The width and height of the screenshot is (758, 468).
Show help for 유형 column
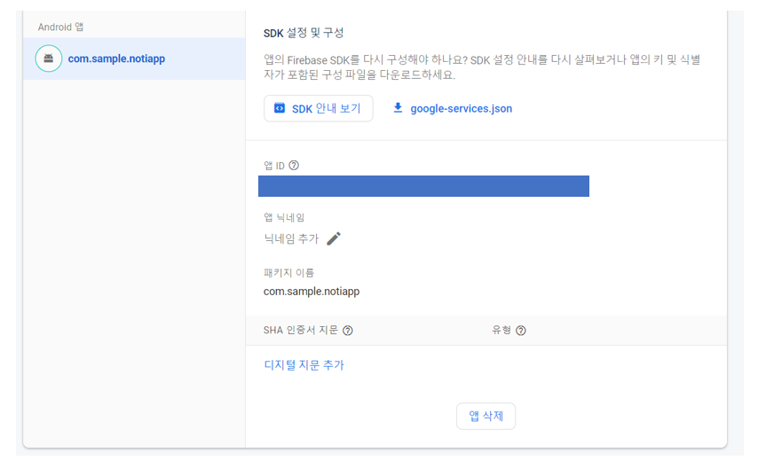[521, 331]
